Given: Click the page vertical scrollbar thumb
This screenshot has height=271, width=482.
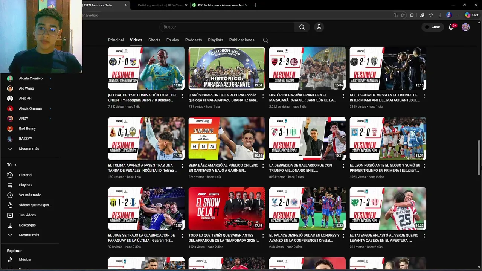Looking at the screenshot, I should tap(479, 158).
